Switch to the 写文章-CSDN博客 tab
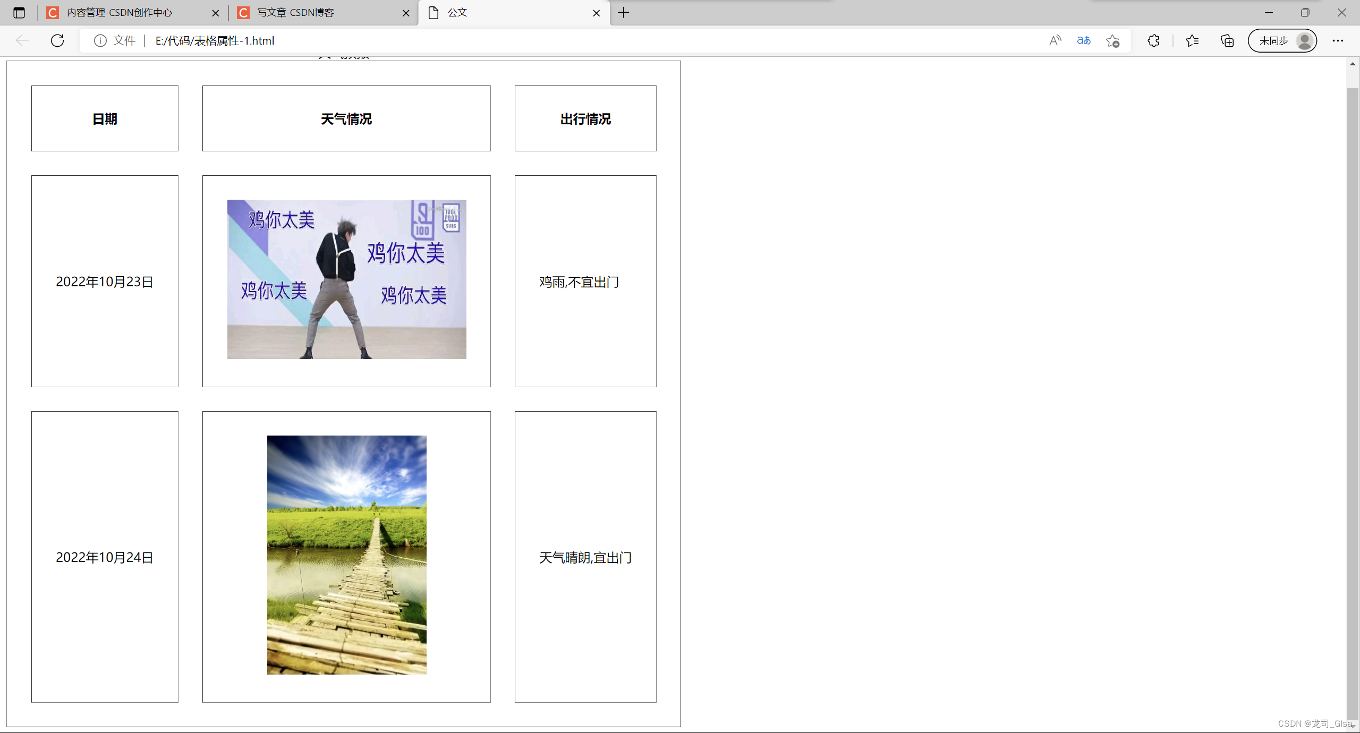The image size is (1360, 733). coord(324,13)
